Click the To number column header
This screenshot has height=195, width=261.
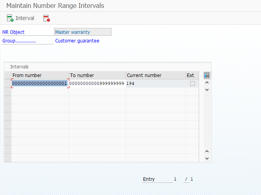(x=97, y=75)
